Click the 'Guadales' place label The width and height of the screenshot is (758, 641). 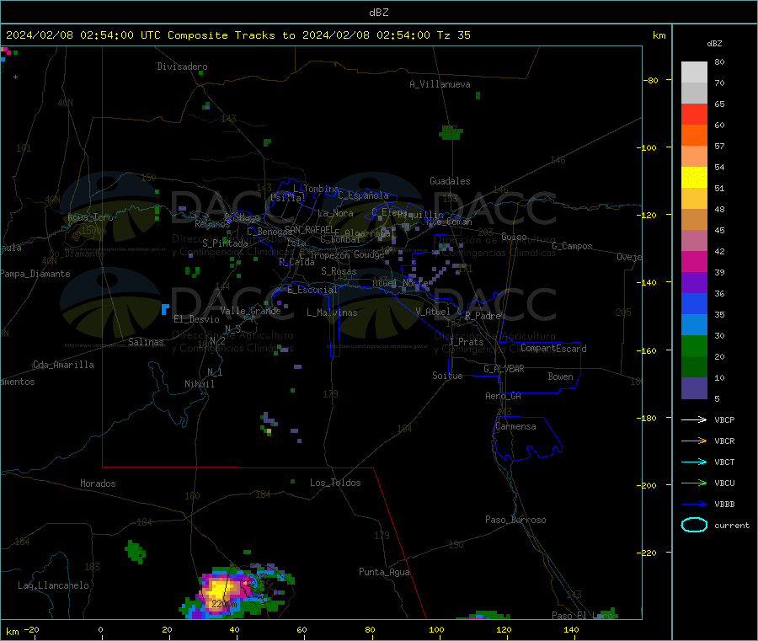(x=450, y=181)
